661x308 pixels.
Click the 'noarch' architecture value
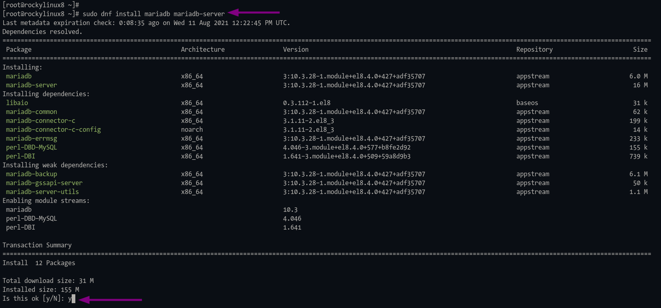pyautogui.click(x=192, y=129)
